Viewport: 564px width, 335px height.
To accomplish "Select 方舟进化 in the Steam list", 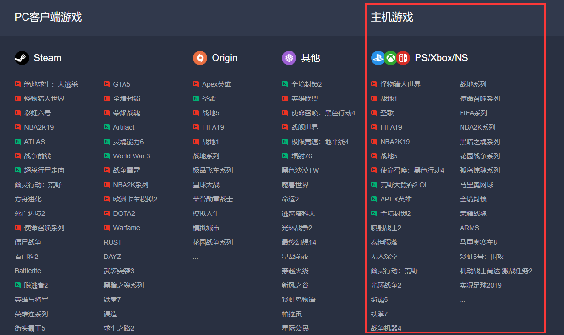I will [28, 199].
